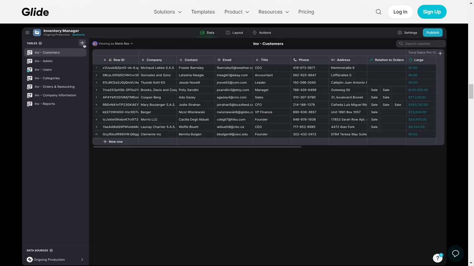Switch to the Actions tab

(262, 33)
